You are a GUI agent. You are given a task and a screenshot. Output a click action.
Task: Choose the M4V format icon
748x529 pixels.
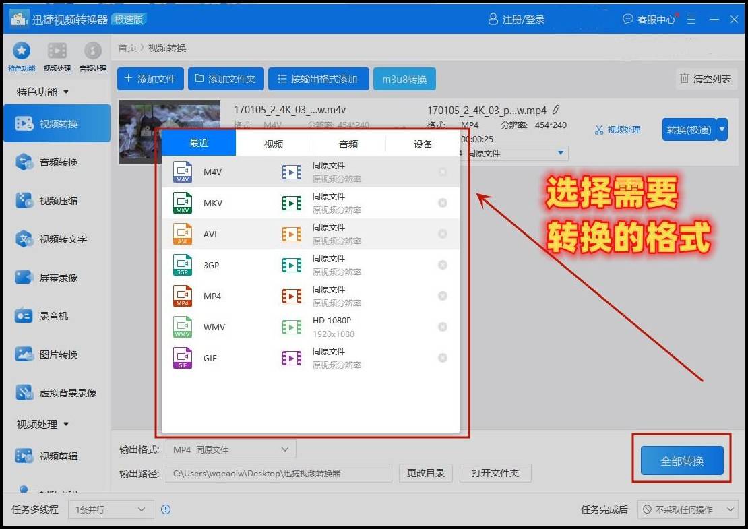183,172
